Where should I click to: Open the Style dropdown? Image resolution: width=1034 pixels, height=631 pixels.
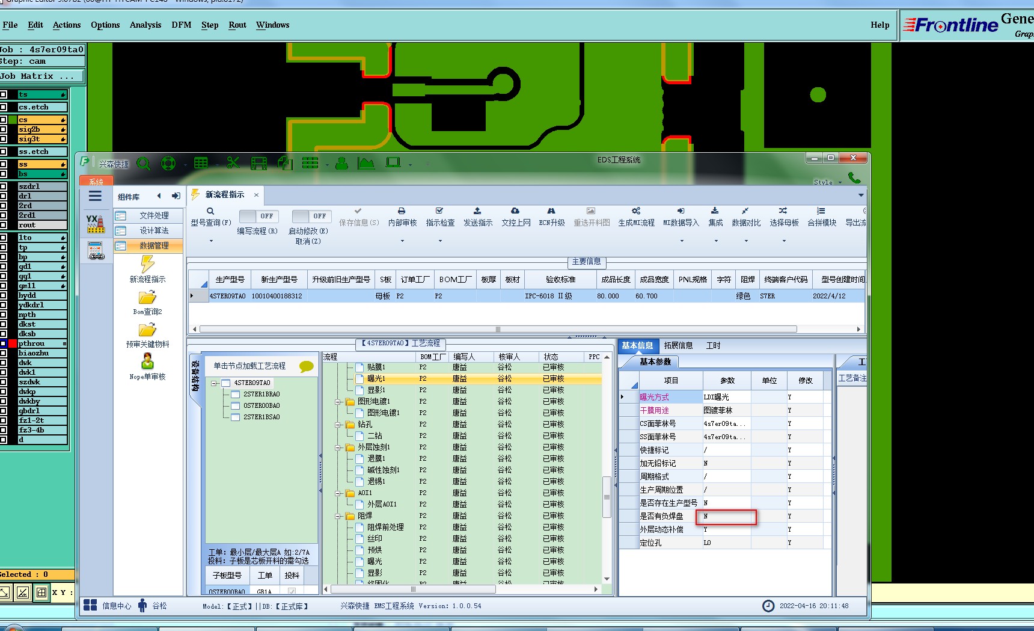(x=828, y=182)
